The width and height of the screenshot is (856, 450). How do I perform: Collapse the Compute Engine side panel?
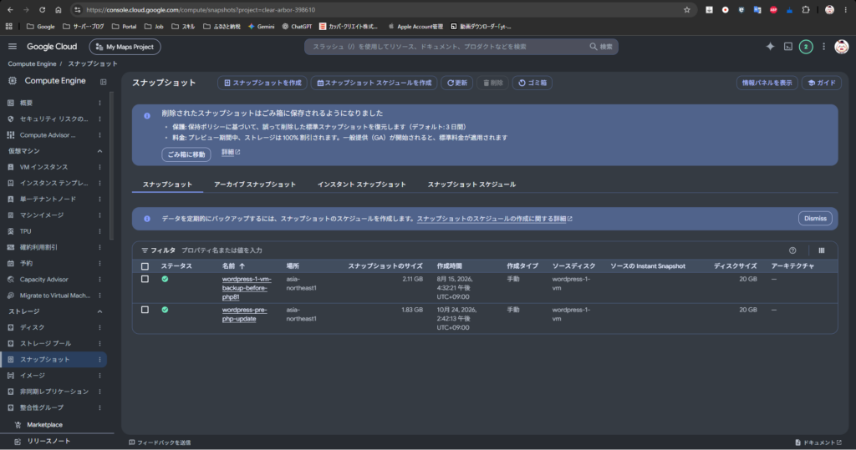click(x=103, y=82)
